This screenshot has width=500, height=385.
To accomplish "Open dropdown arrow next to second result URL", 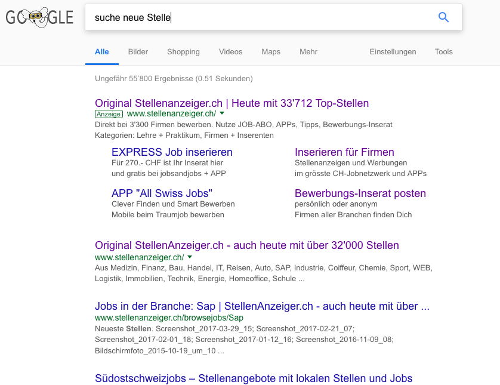I will (x=190, y=257).
